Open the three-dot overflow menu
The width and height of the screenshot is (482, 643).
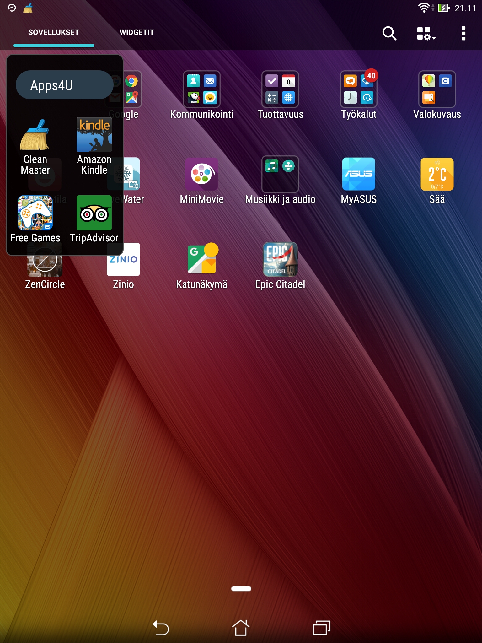click(x=463, y=34)
